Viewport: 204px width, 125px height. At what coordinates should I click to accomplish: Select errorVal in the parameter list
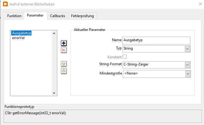[x=18, y=38]
